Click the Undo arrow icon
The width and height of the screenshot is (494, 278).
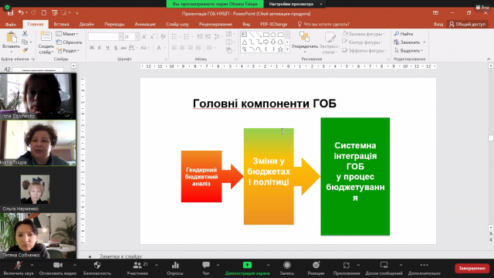coord(21,12)
